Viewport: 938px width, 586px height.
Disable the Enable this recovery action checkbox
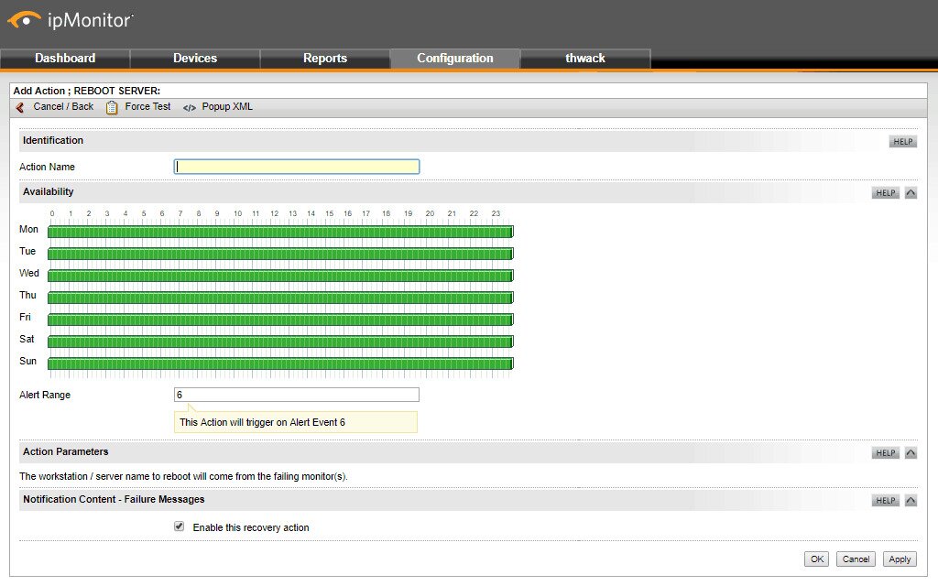[x=179, y=526]
